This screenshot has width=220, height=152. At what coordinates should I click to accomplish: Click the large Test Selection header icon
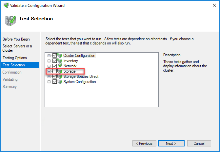10,21
